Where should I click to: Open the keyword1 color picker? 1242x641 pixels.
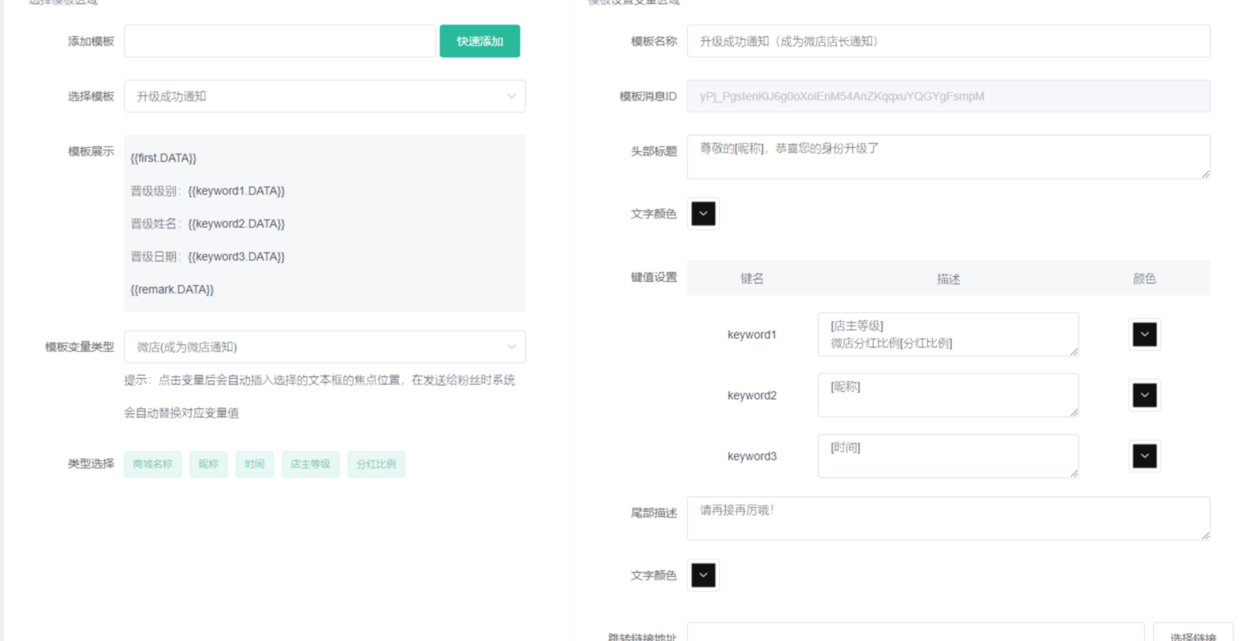click(x=1144, y=334)
